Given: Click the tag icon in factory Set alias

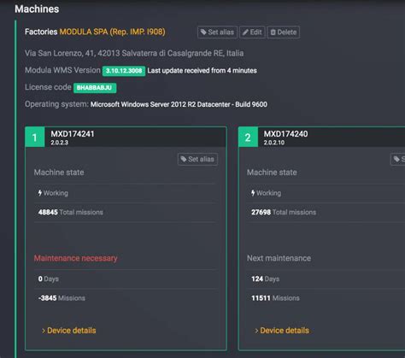Looking at the screenshot, I should pyautogui.click(x=203, y=32).
